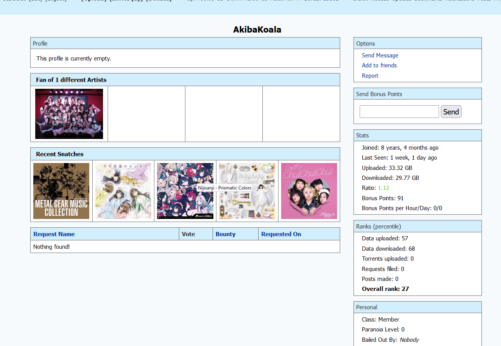The height and width of the screenshot is (346, 501).
Task: Click the 'Bailed Out By: Nobody' line
Action: (x=390, y=340)
